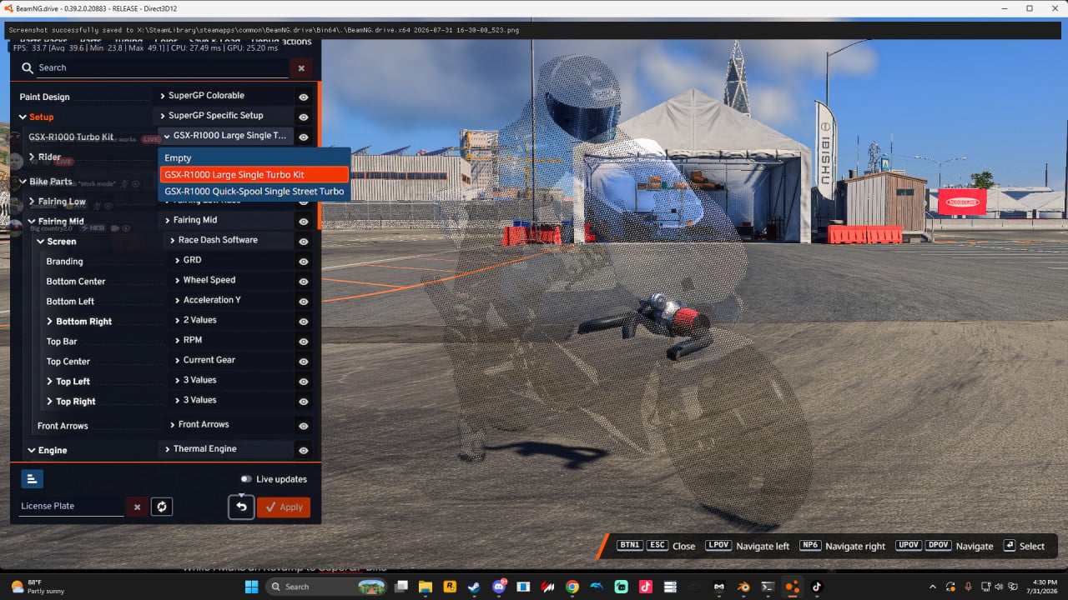Hide the GSX-R1000 Large Single Turbo part
This screenshot has height=600, width=1068.
click(304, 137)
